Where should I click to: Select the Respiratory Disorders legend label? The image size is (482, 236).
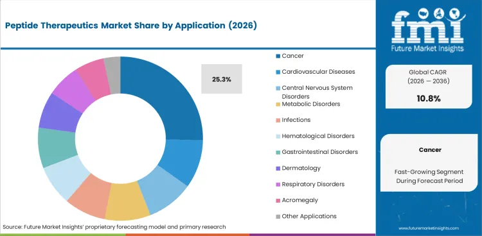pos(313,184)
